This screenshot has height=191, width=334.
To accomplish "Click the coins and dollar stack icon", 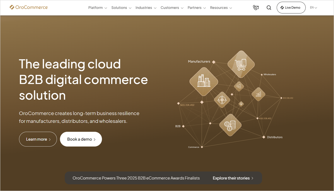I will [230, 125].
